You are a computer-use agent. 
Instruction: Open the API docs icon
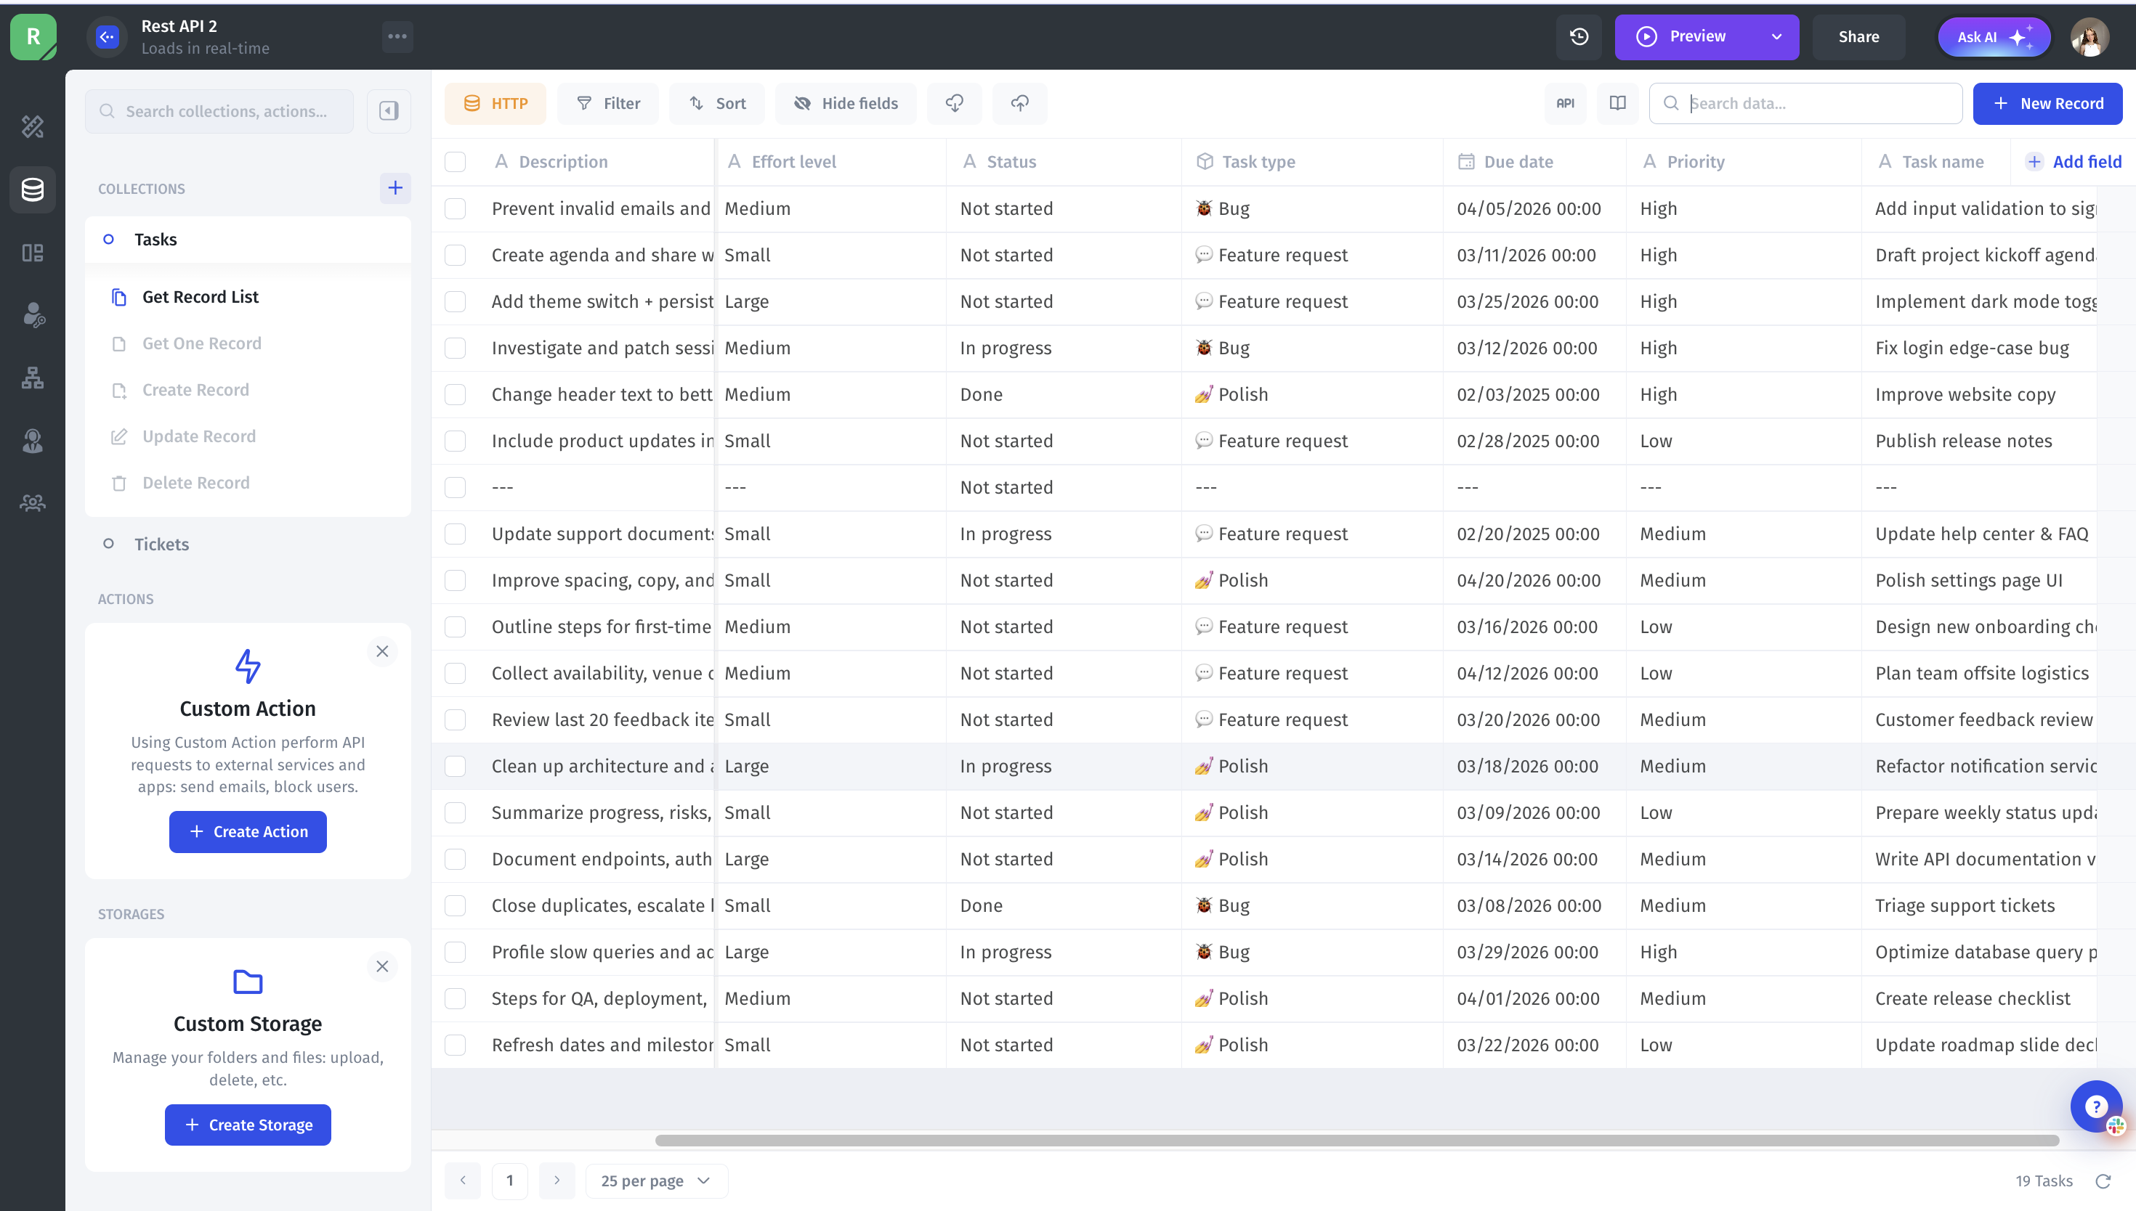[1565, 103]
